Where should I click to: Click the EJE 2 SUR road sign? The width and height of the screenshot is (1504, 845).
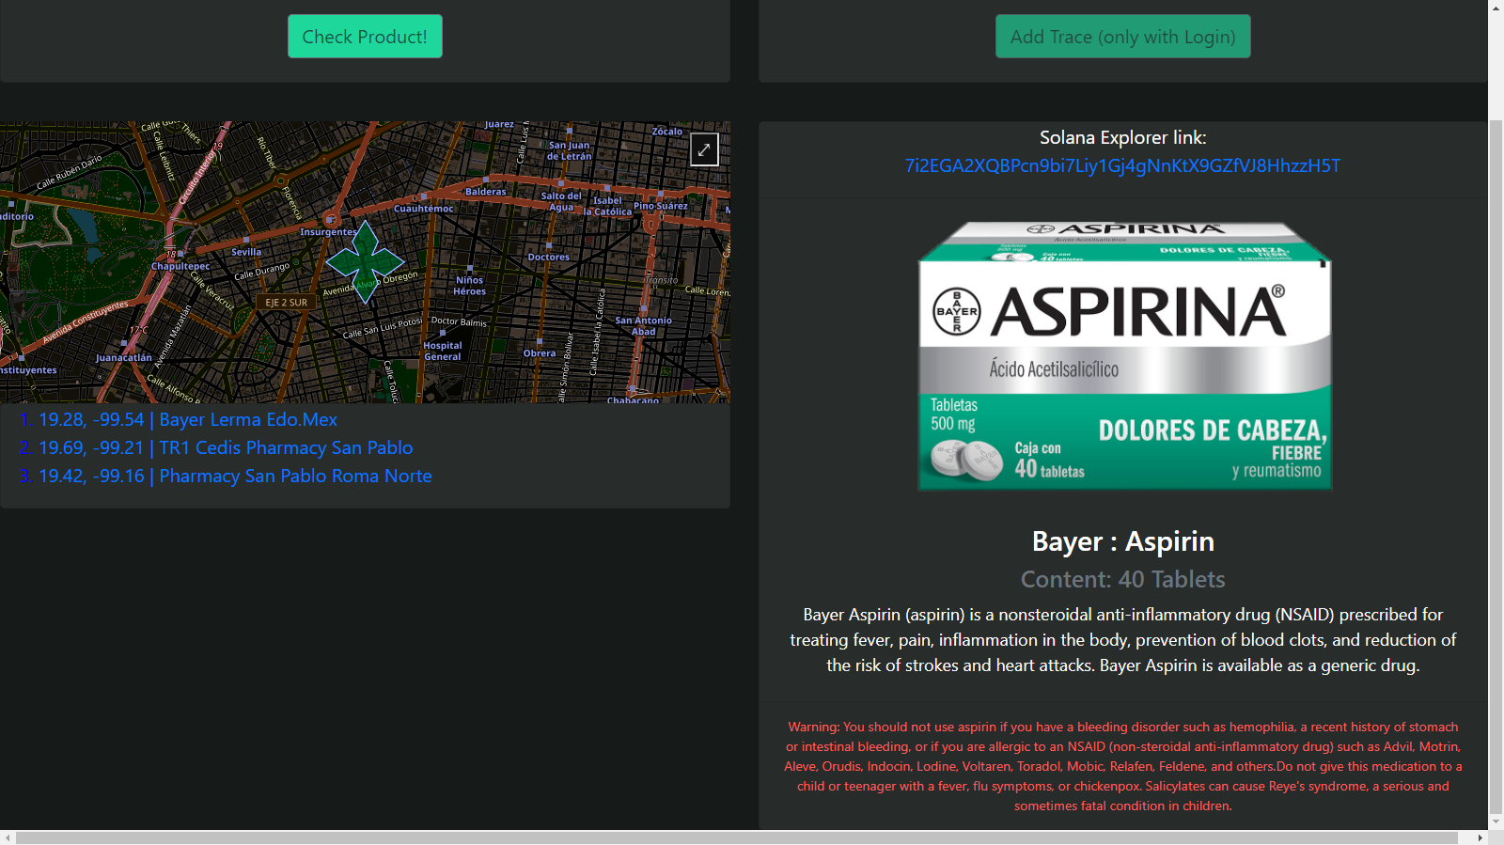coord(287,303)
